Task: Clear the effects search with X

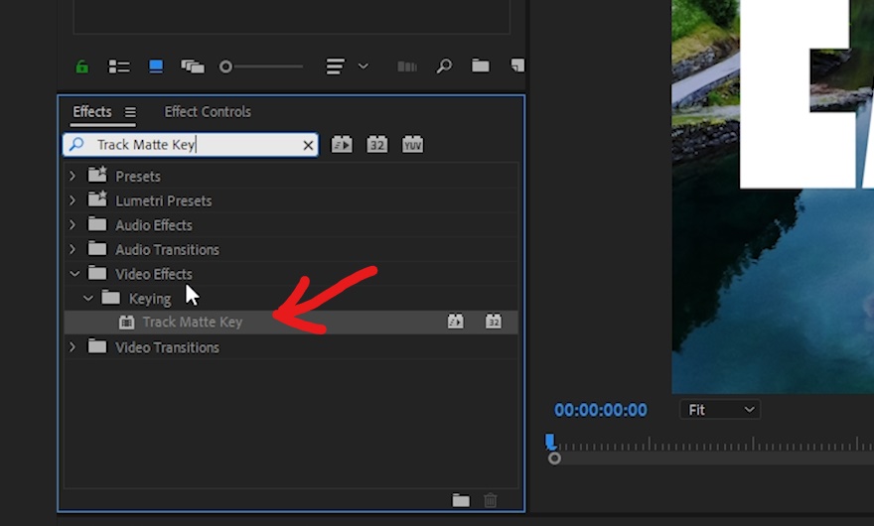Action: pyautogui.click(x=308, y=146)
